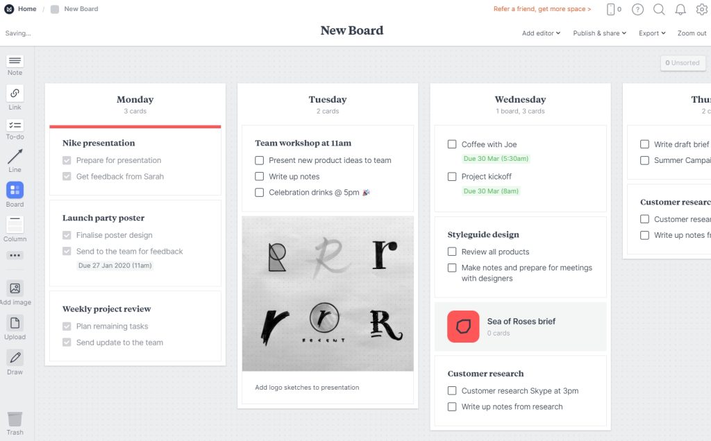This screenshot has height=441, width=711.
Task: Expand the Add editor dropdown
Action: [x=541, y=33]
